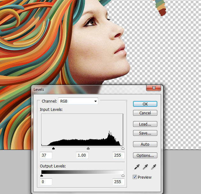Select the gray point eyedropper
This screenshot has width=201, height=194.
145,167
